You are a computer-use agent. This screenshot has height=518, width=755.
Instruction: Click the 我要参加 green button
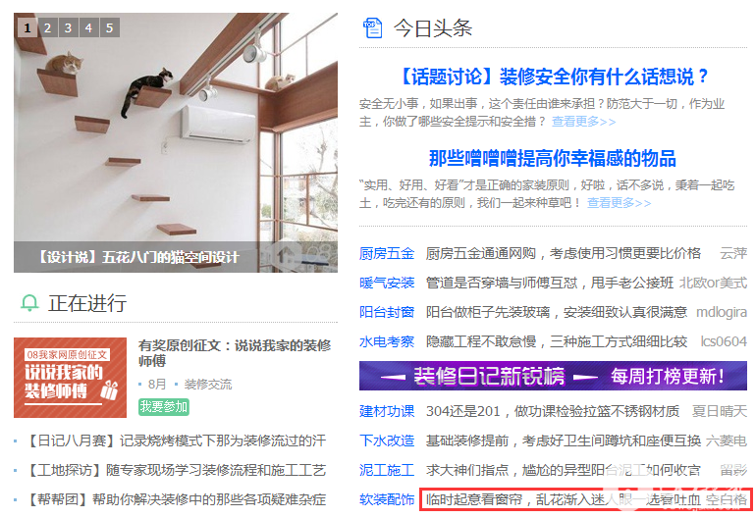[164, 407]
